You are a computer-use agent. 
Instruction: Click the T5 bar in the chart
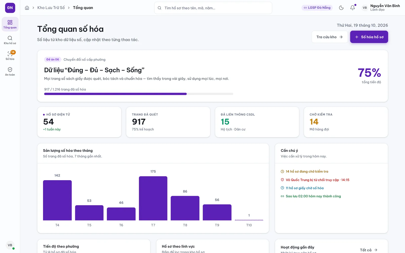click(x=89, y=213)
